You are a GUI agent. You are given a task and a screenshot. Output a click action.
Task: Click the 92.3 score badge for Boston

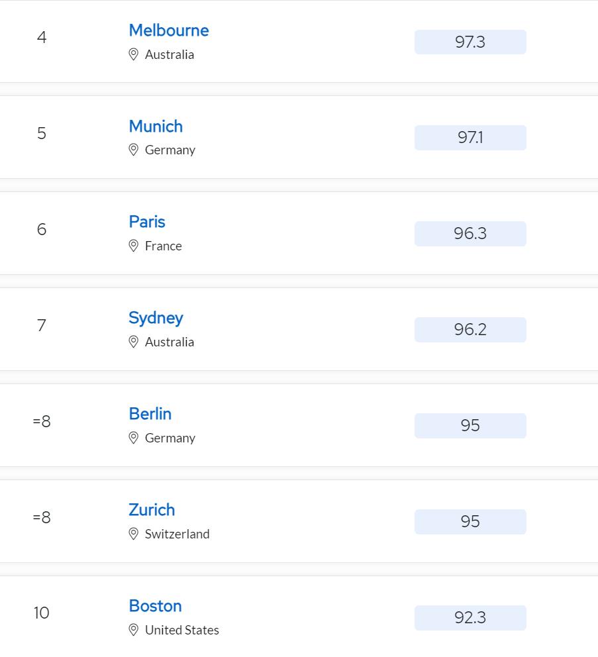coord(470,617)
